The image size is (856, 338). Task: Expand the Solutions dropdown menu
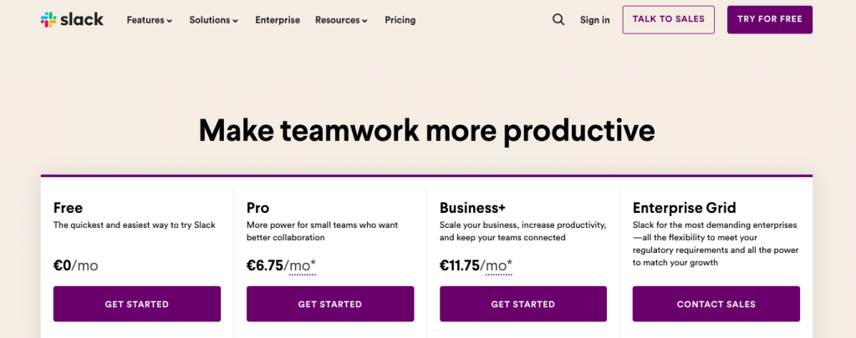coord(213,20)
